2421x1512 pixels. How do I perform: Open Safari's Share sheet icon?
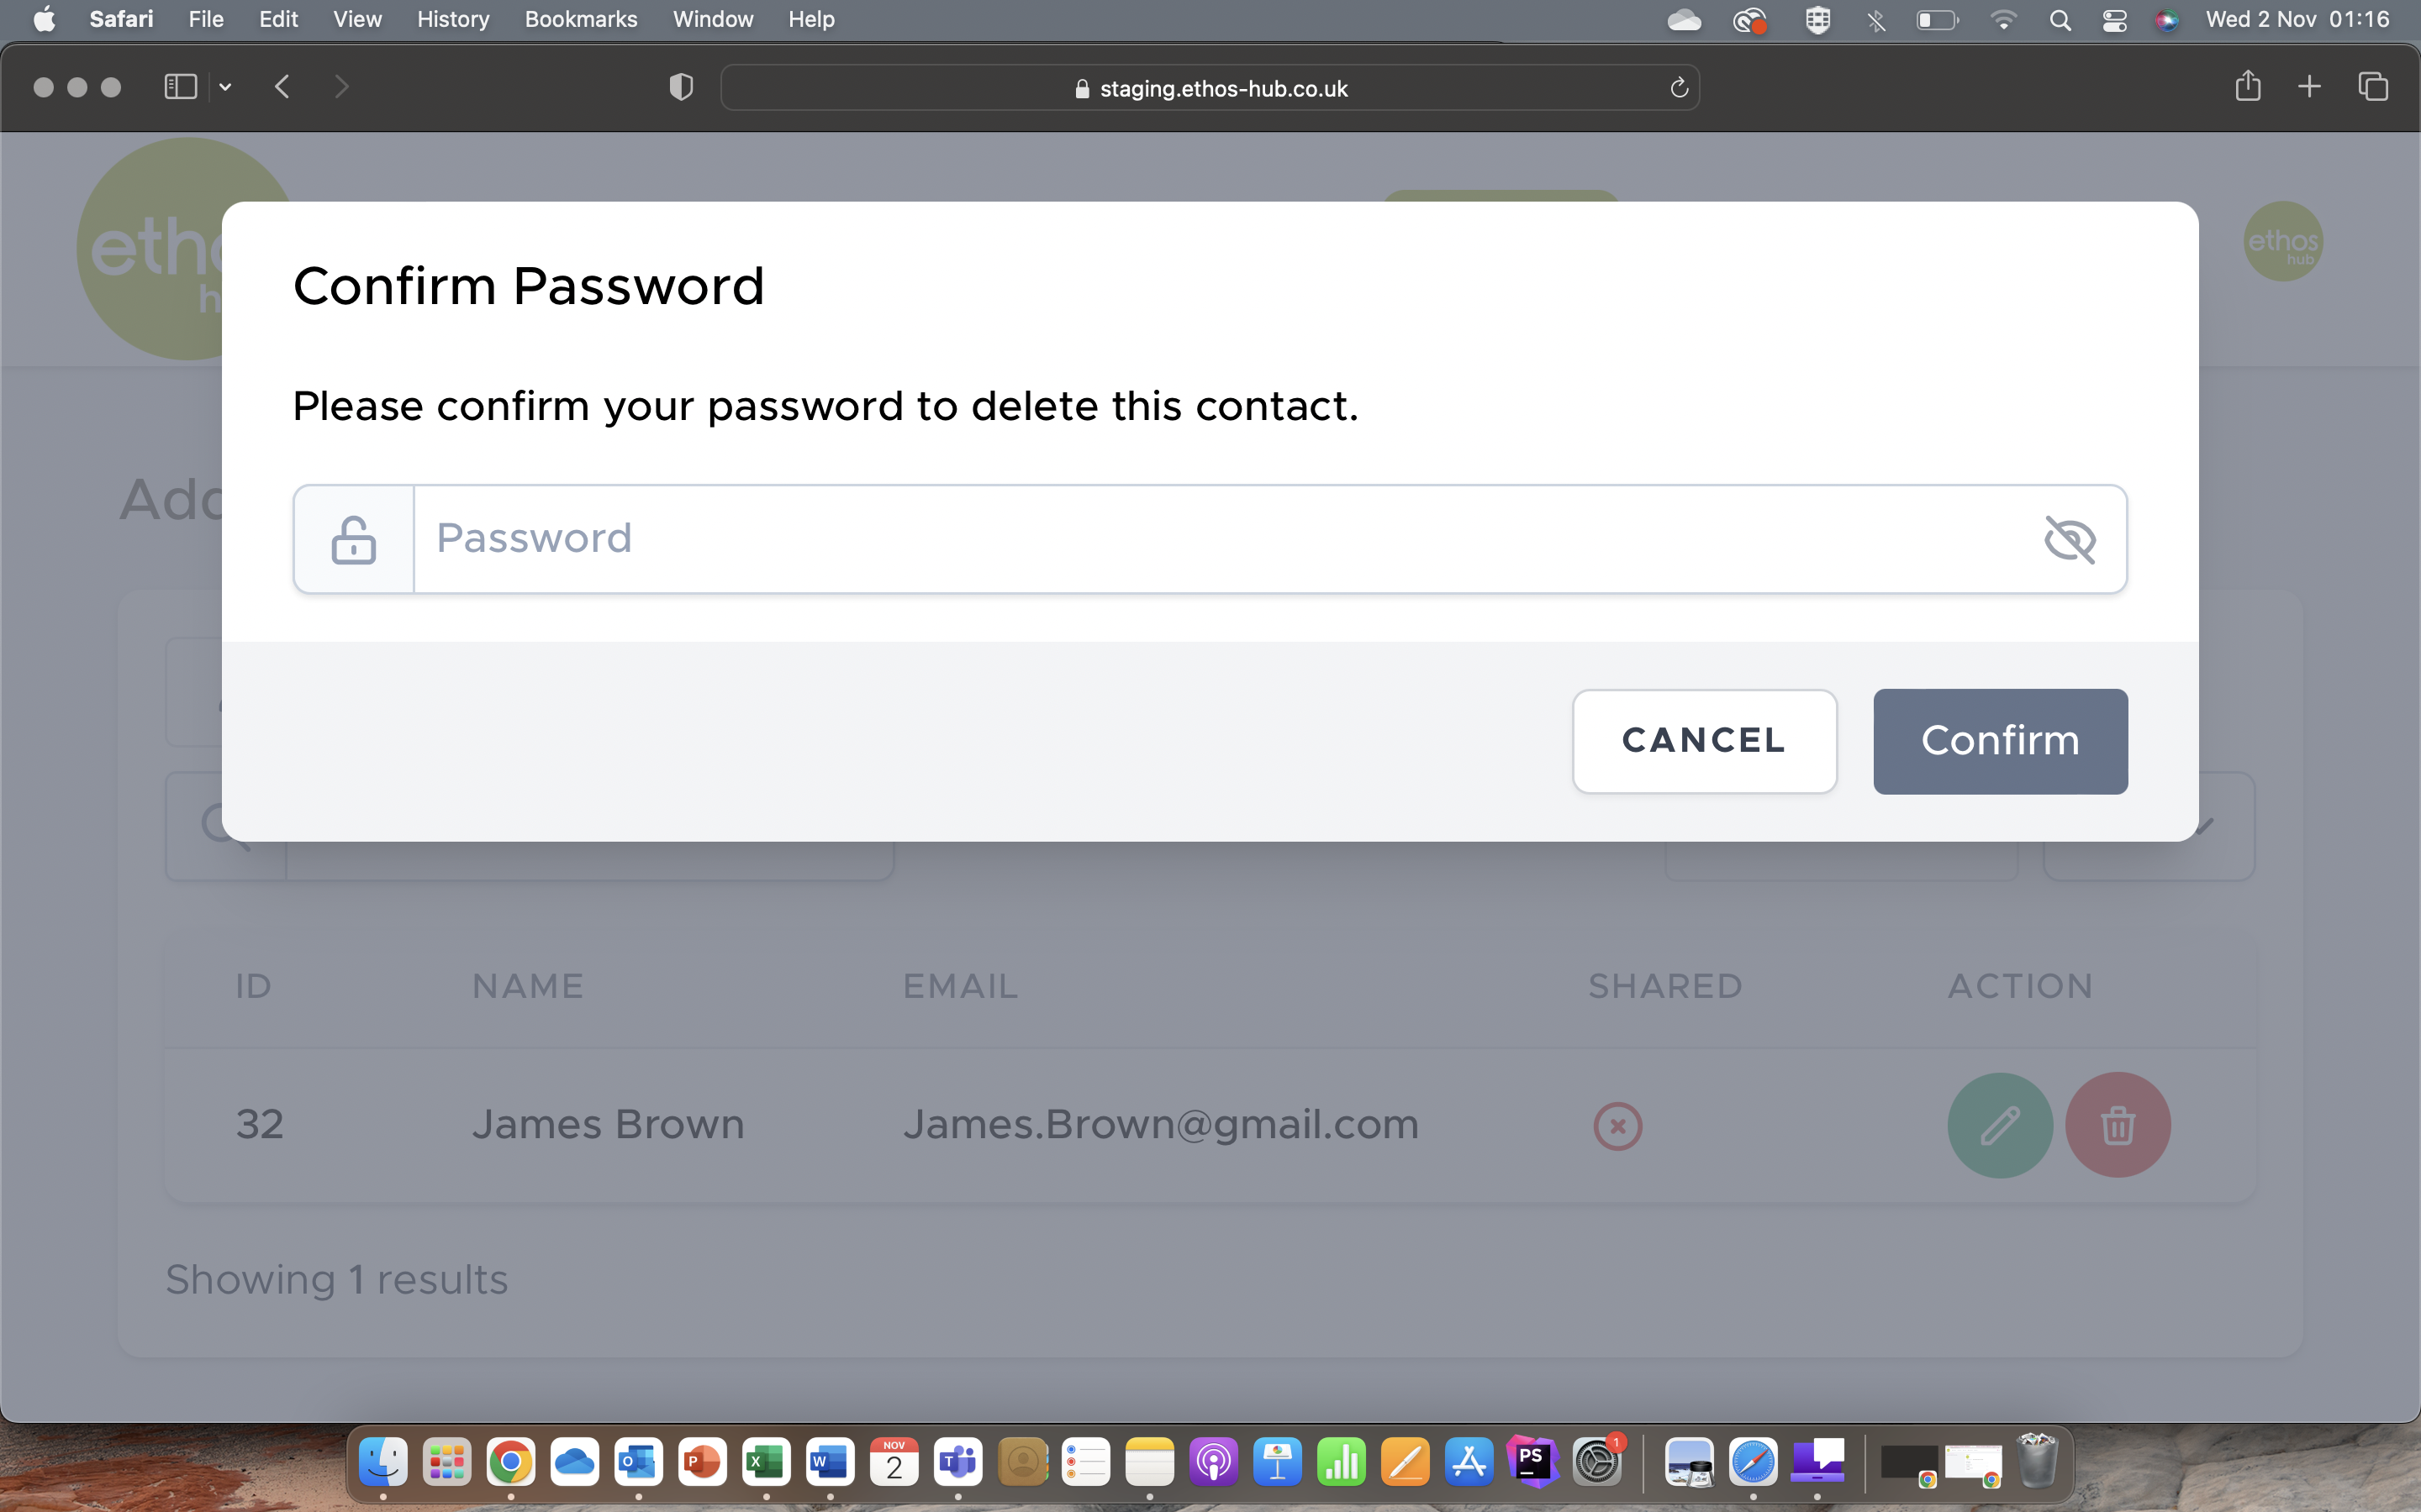(x=2247, y=86)
